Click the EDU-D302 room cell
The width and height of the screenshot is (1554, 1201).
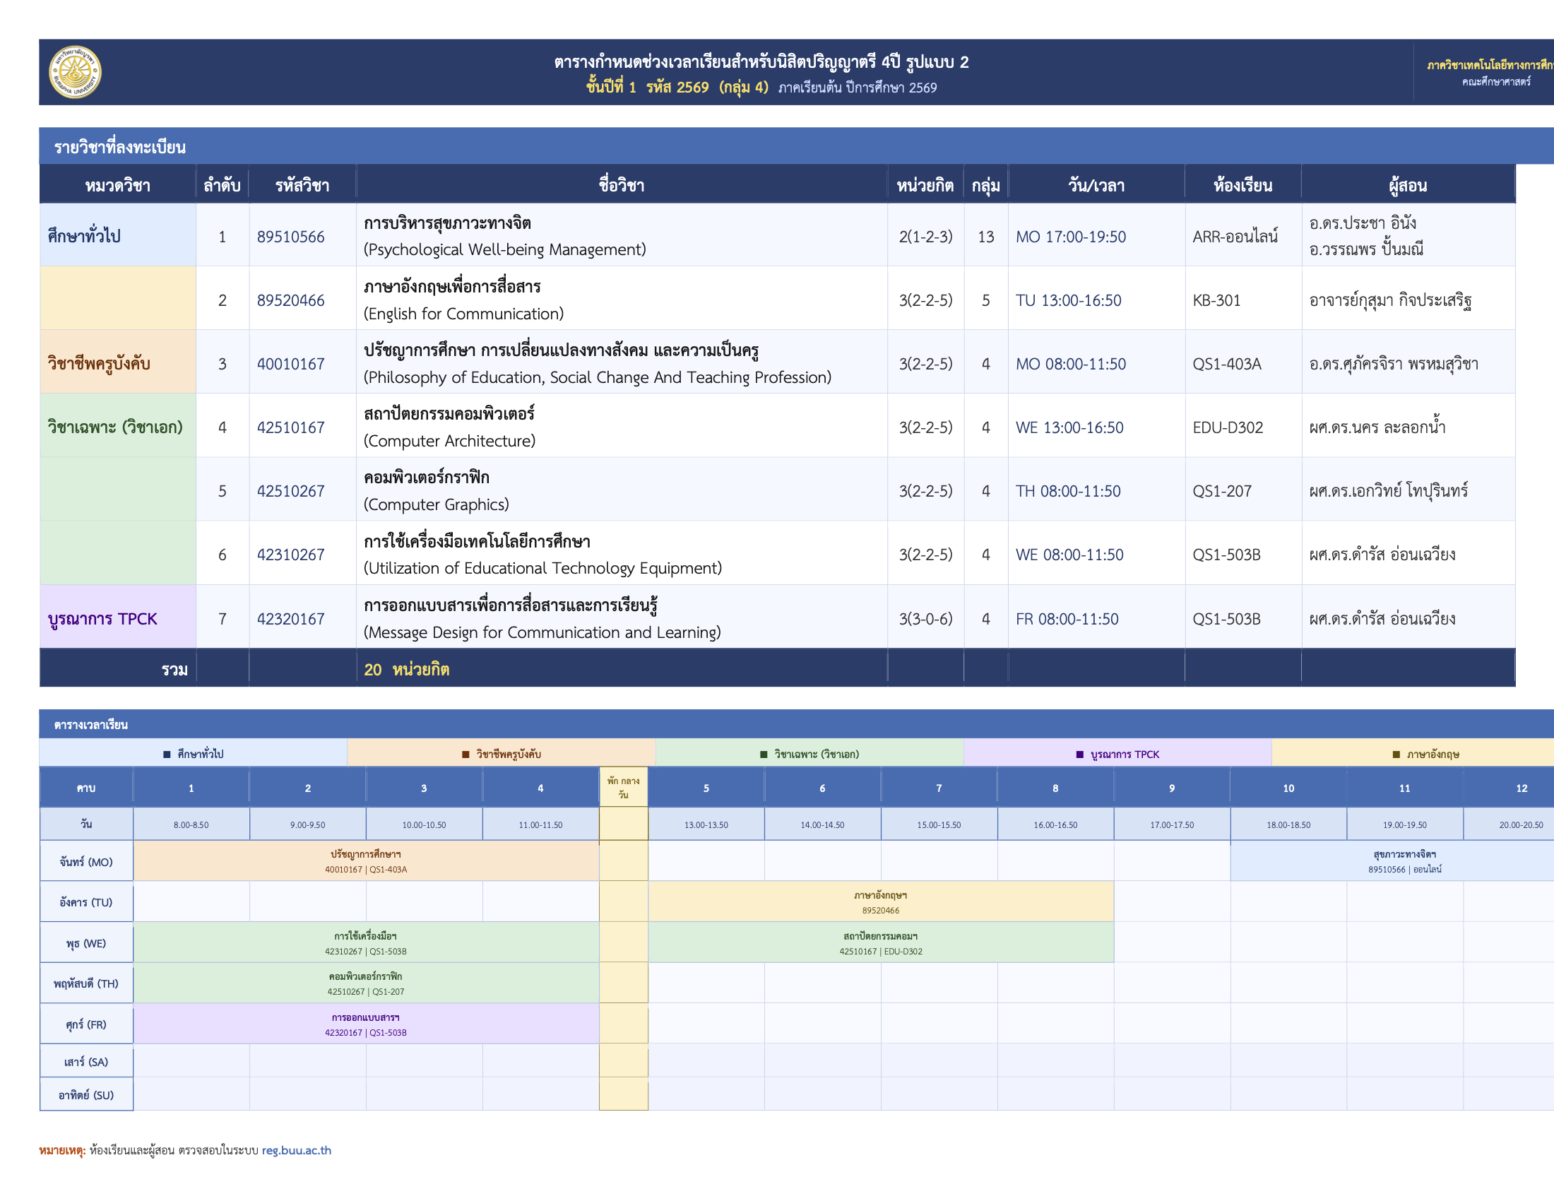click(x=1243, y=427)
